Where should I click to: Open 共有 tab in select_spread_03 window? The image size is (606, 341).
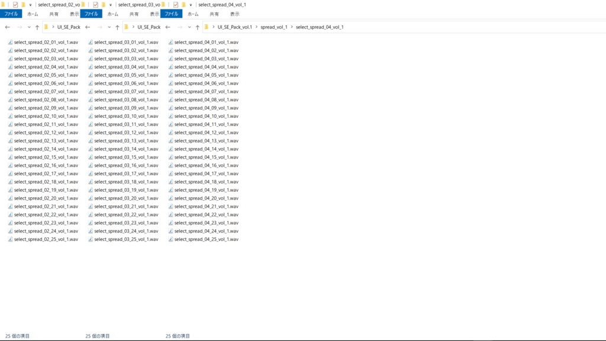(x=134, y=14)
